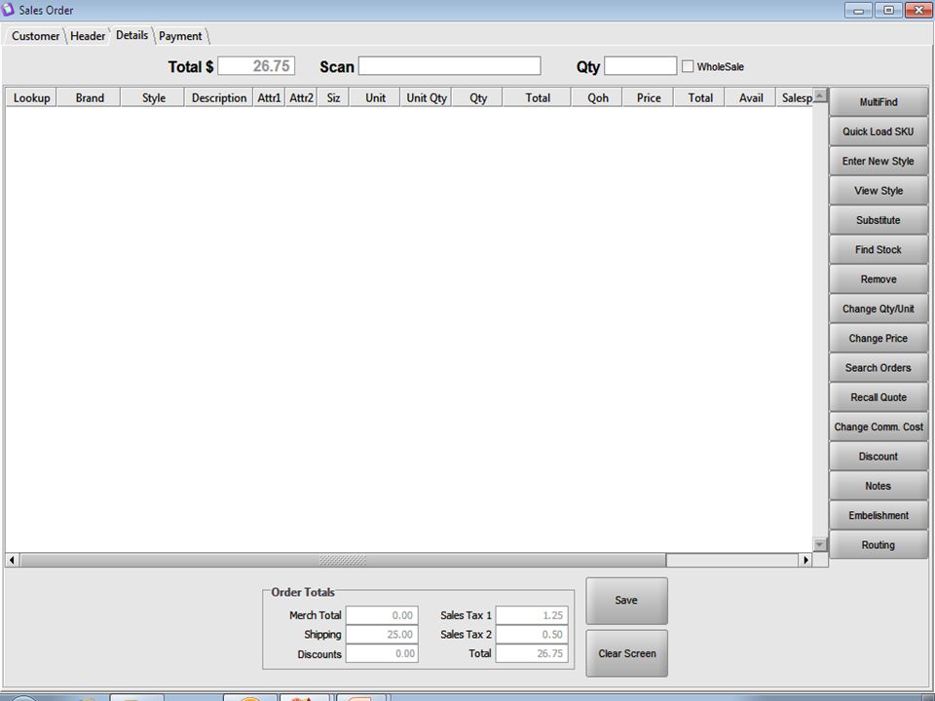Open the Header tab

click(88, 36)
